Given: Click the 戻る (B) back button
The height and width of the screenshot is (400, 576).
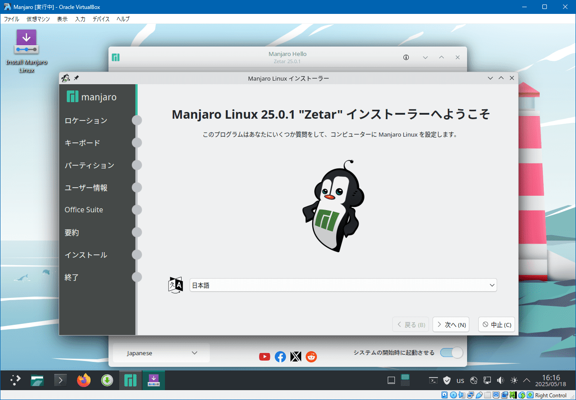Looking at the screenshot, I should click(x=411, y=325).
